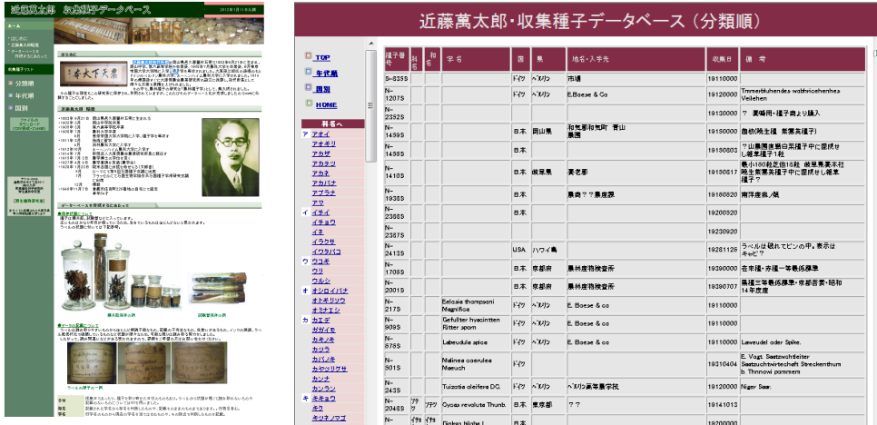Viewport: 877px width, 425px height.
Task: Click the cell reading Cycas revoluta Thunb.
Action: click(x=476, y=404)
